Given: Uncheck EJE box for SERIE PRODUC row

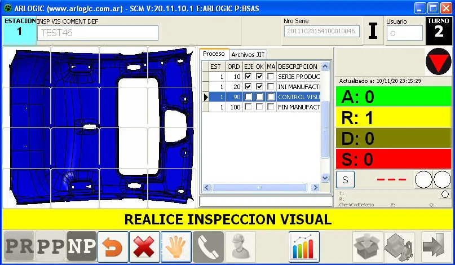Looking at the screenshot, I should [248, 76].
